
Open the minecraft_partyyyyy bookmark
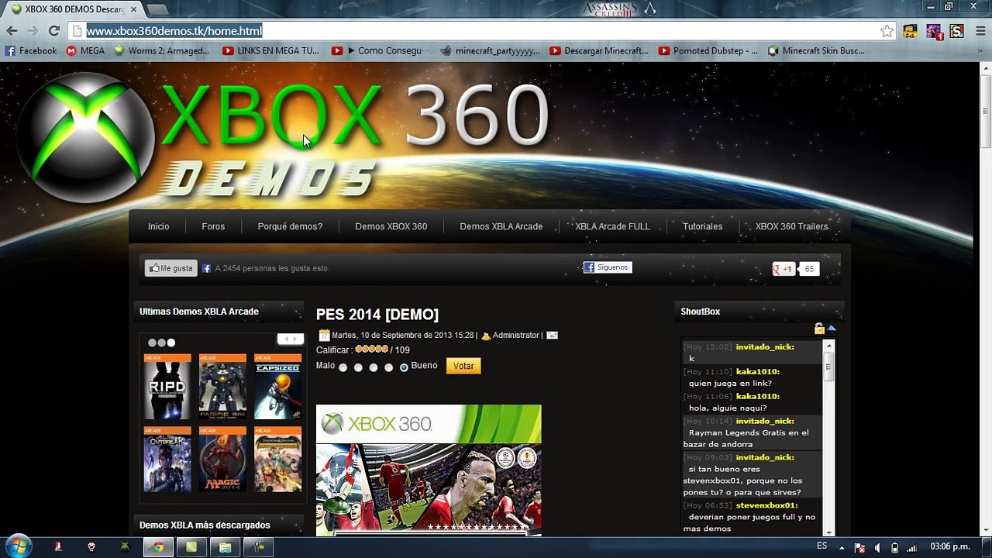point(490,51)
